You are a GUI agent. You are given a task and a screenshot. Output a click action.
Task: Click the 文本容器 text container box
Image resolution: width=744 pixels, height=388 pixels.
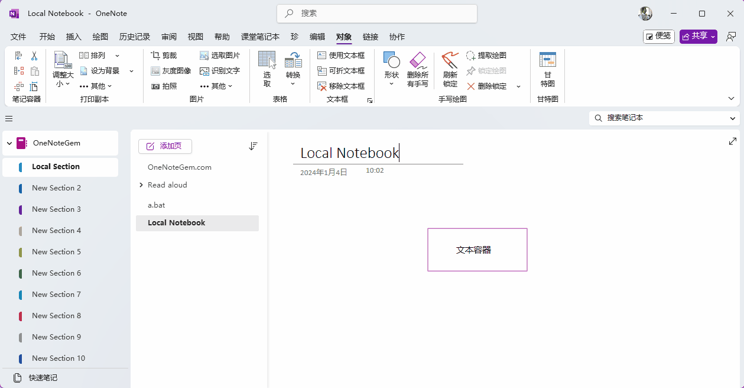tap(477, 250)
